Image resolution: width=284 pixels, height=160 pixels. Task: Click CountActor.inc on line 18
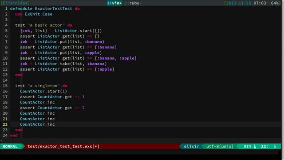click(x=37, y=102)
